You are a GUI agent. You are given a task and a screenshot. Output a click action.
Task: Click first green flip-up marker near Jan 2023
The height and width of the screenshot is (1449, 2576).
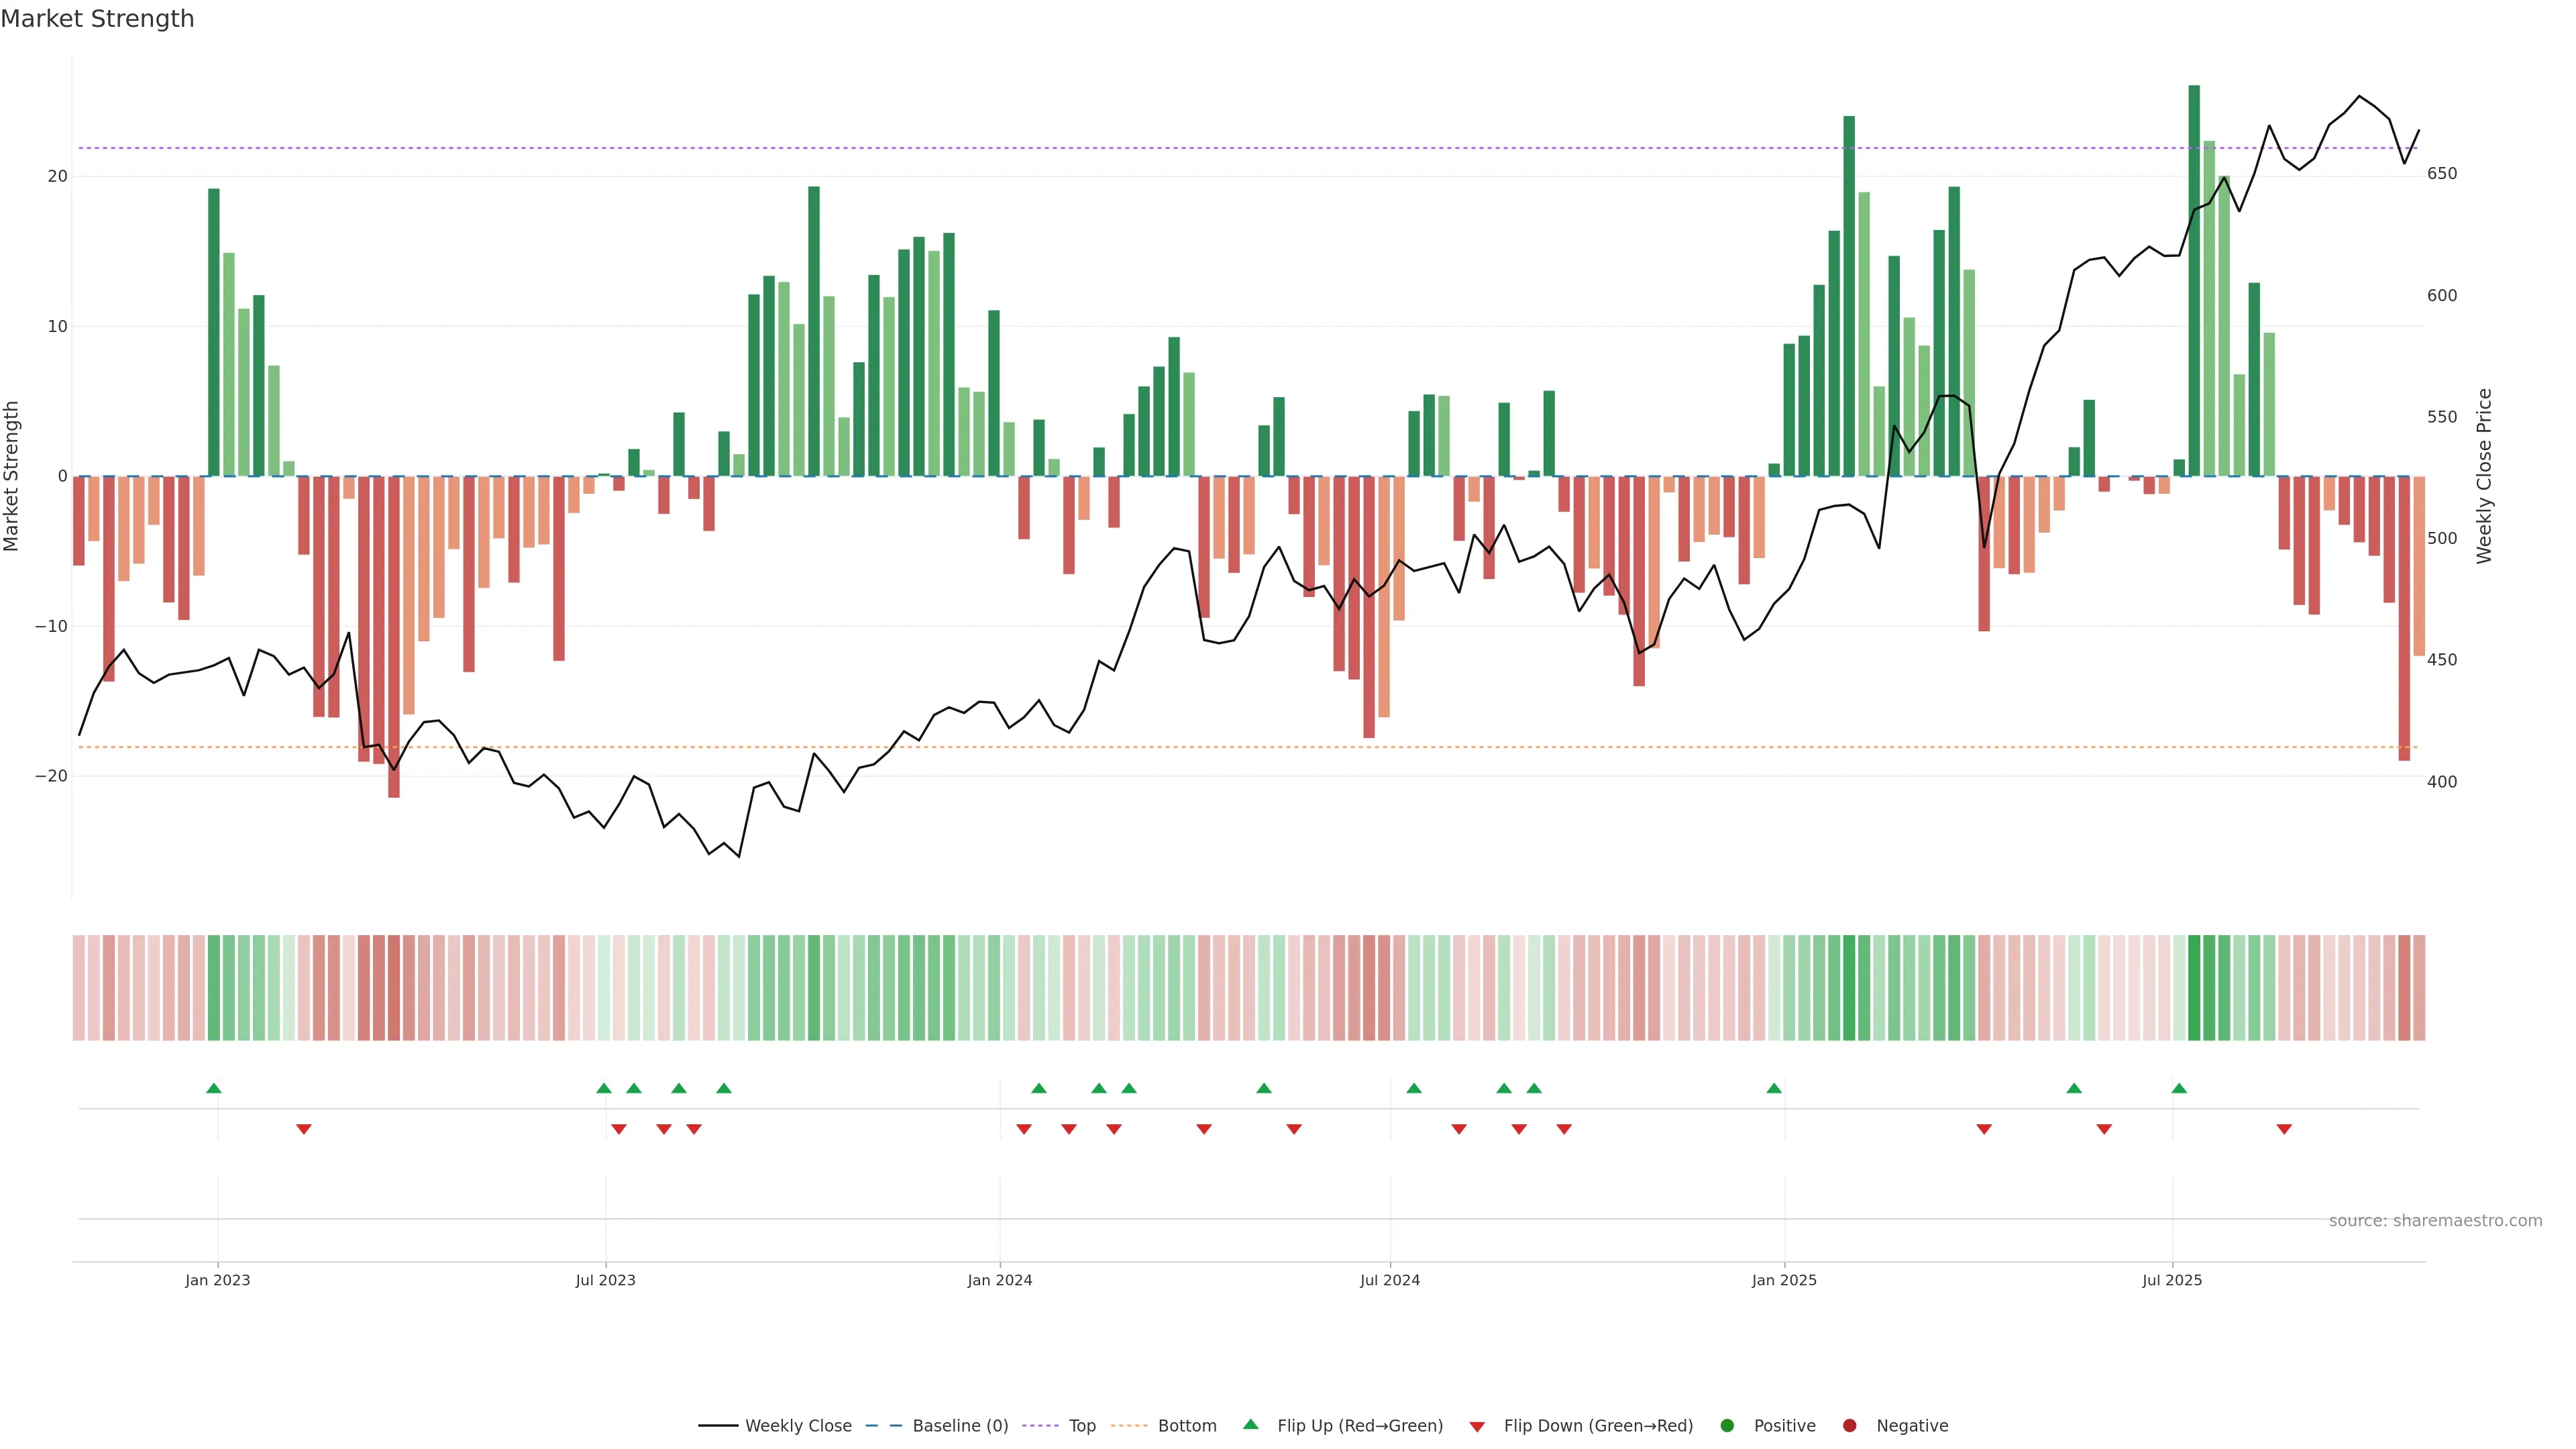point(213,1088)
